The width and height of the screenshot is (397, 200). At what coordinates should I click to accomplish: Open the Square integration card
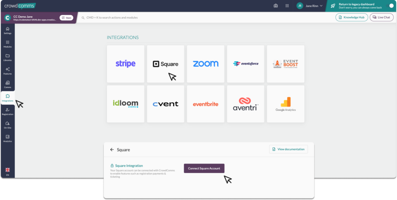click(x=166, y=64)
